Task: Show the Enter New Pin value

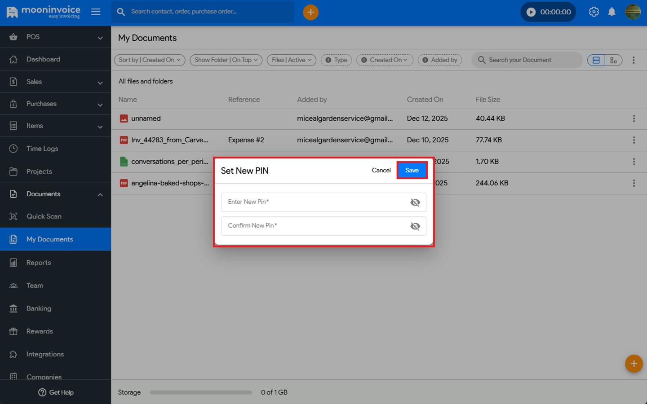Action: pyautogui.click(x=415, y=202)
